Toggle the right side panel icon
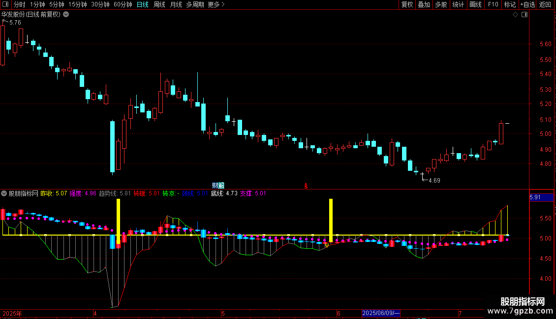 pos(525,15)
